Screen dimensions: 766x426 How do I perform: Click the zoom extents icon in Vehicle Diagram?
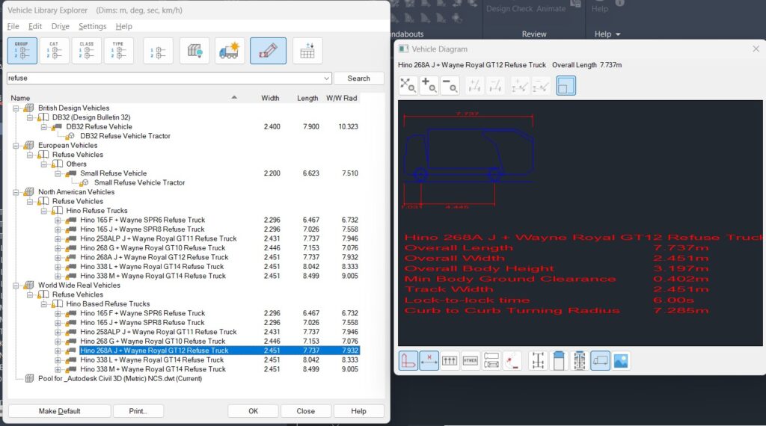(x=408, y=86)
